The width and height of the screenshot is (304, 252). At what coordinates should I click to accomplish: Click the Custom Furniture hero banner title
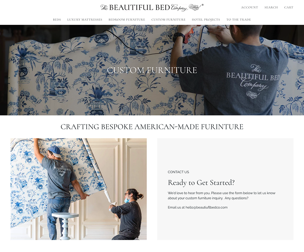tap(152, 70)
